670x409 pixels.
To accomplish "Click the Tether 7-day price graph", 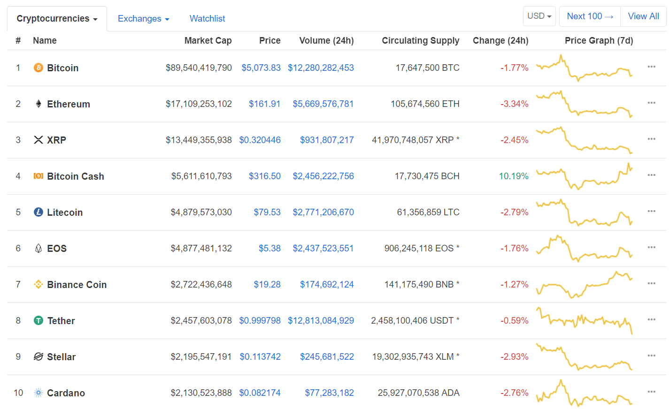I will 585,320.
